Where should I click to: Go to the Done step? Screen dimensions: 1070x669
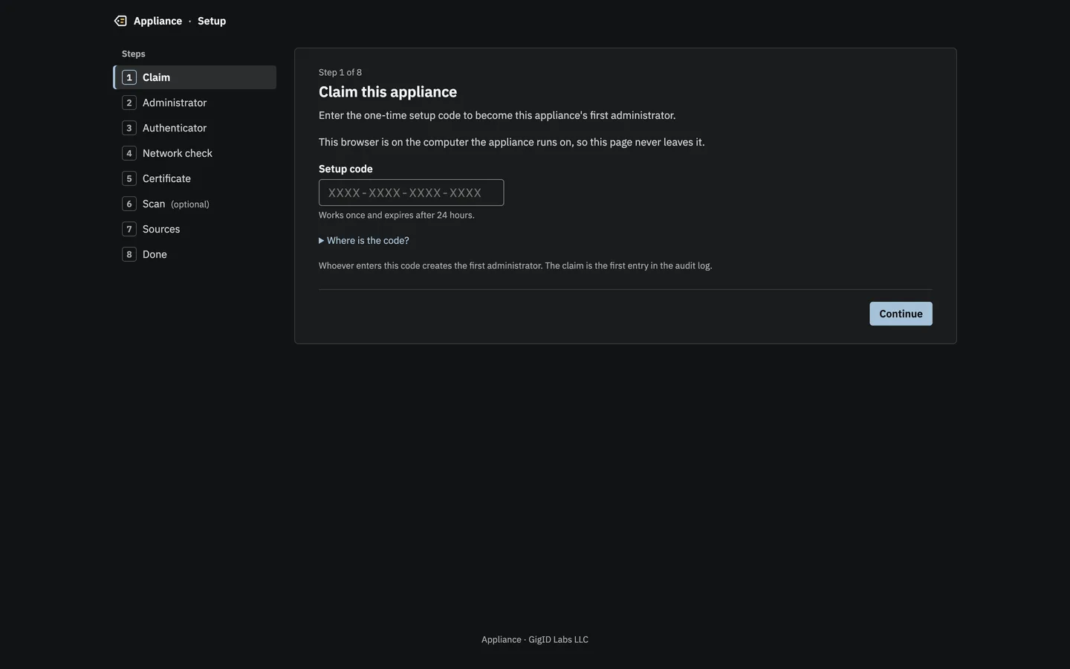[x=195, y=254]
